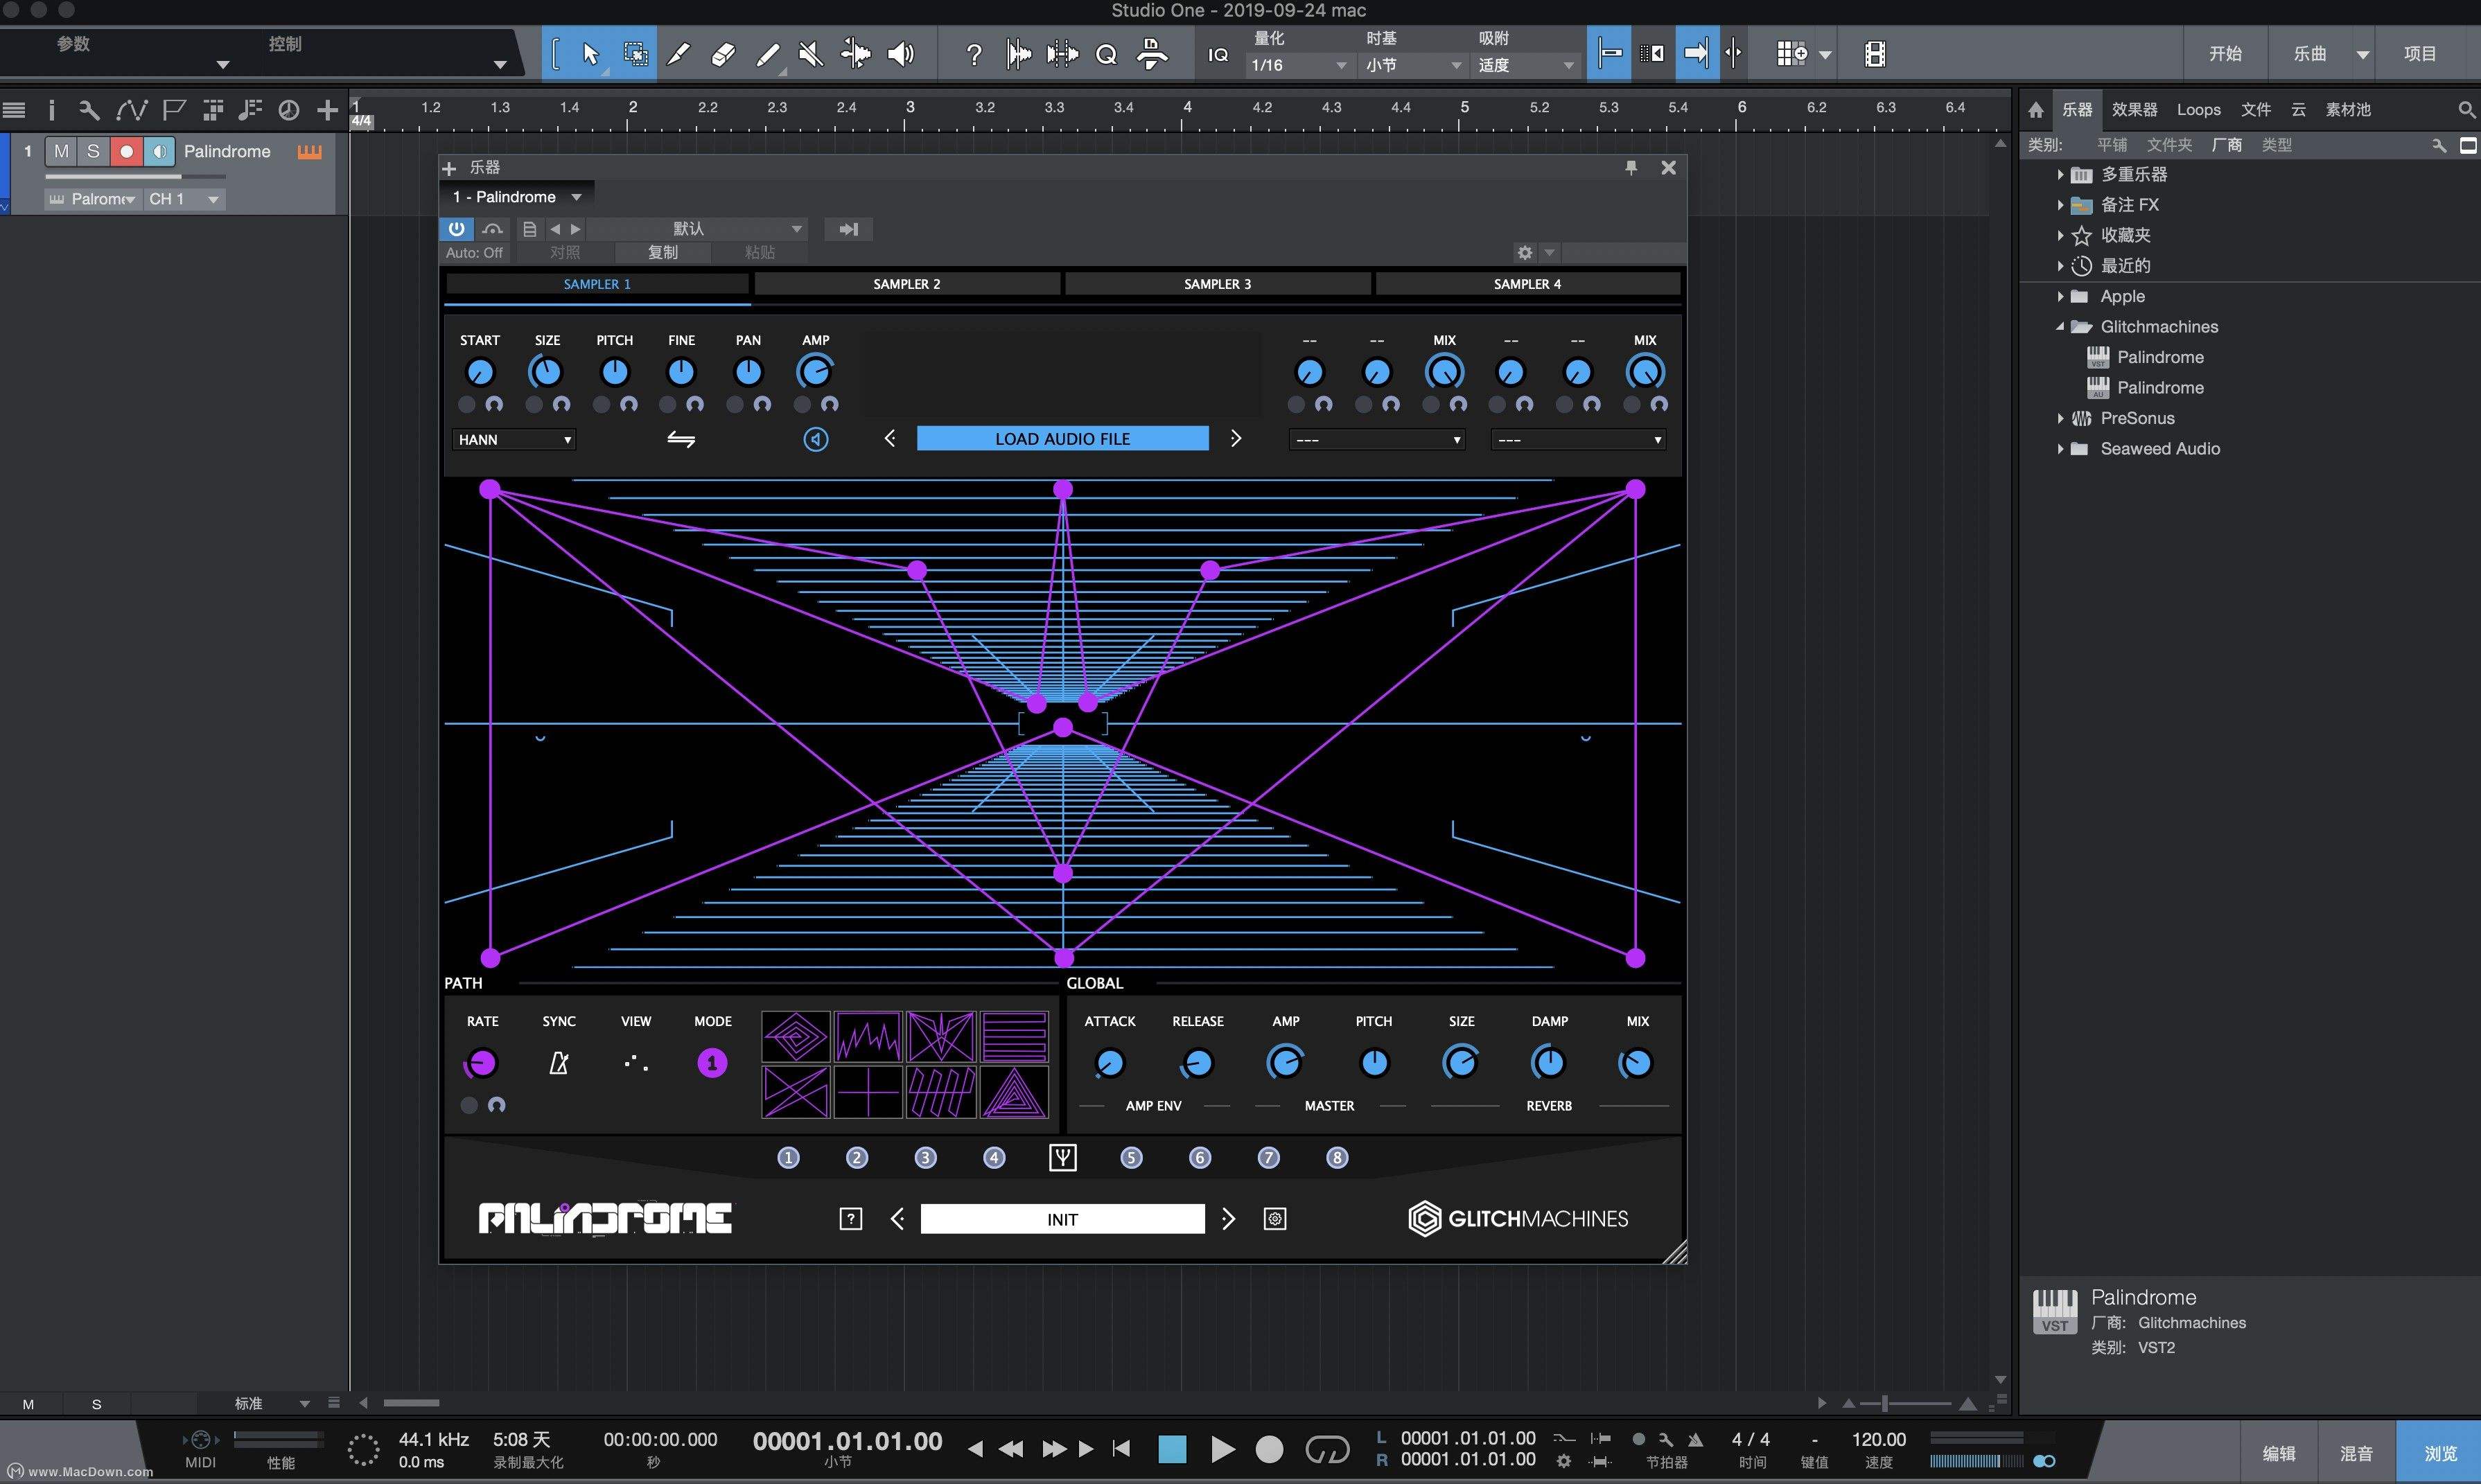
Task: Open the wrench track options icon
Action: point(89,110)
